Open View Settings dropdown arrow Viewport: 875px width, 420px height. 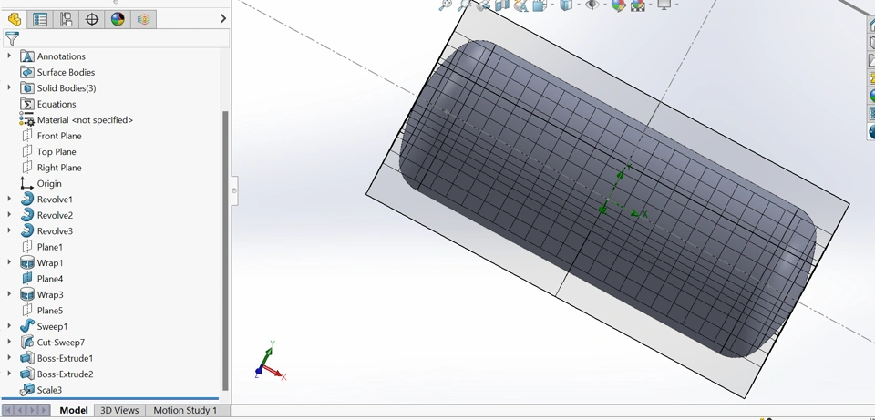(676, 5)
